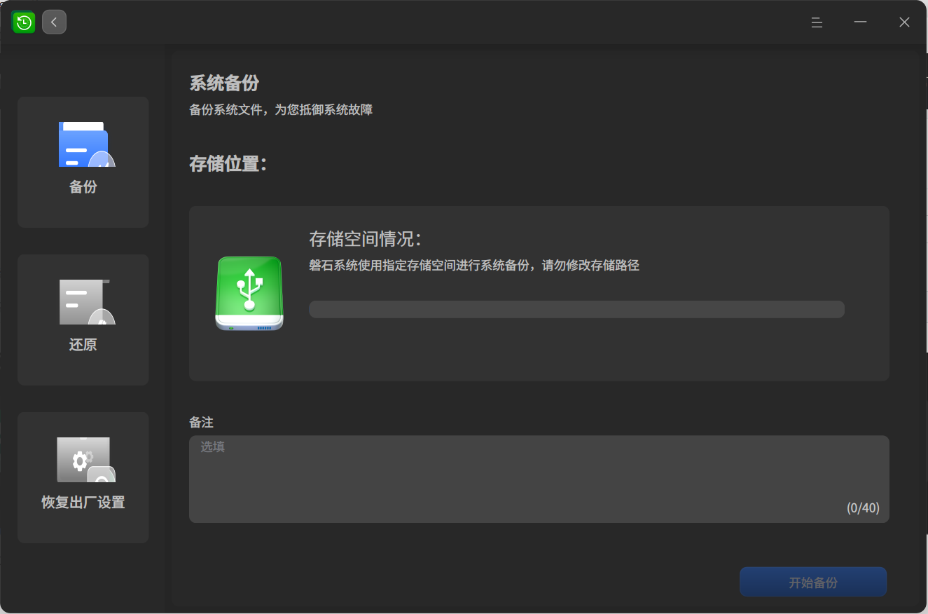Close the backup window

904,22
